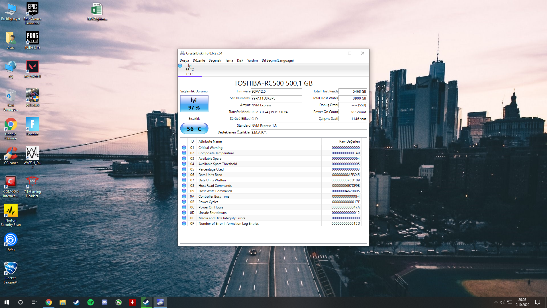Select COMODO Internet Security icon

click(x=11, y=187)
